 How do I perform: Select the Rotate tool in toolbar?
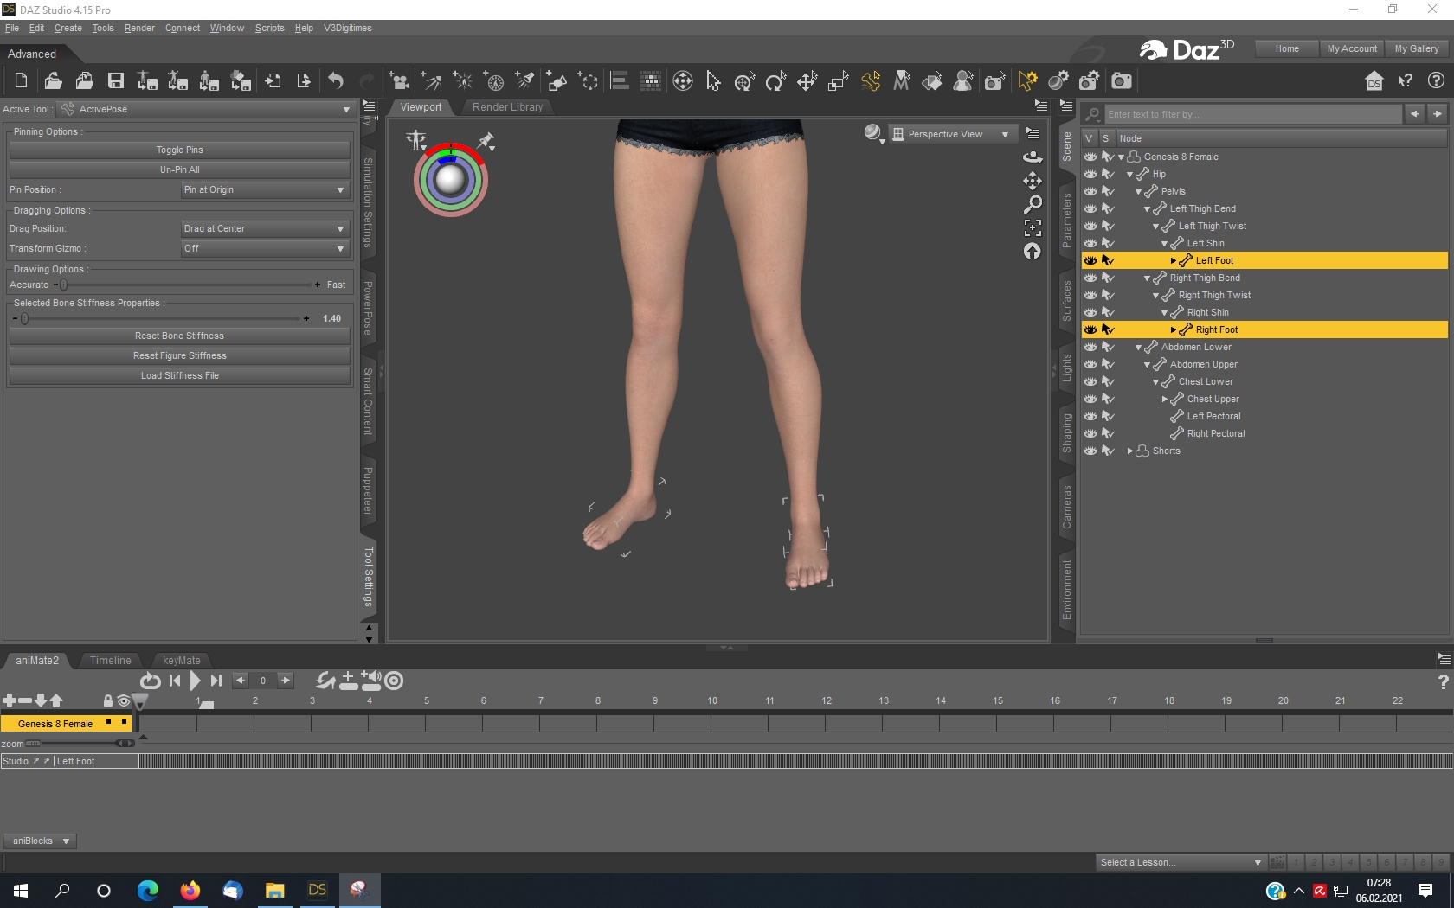(x=775, y=81)
